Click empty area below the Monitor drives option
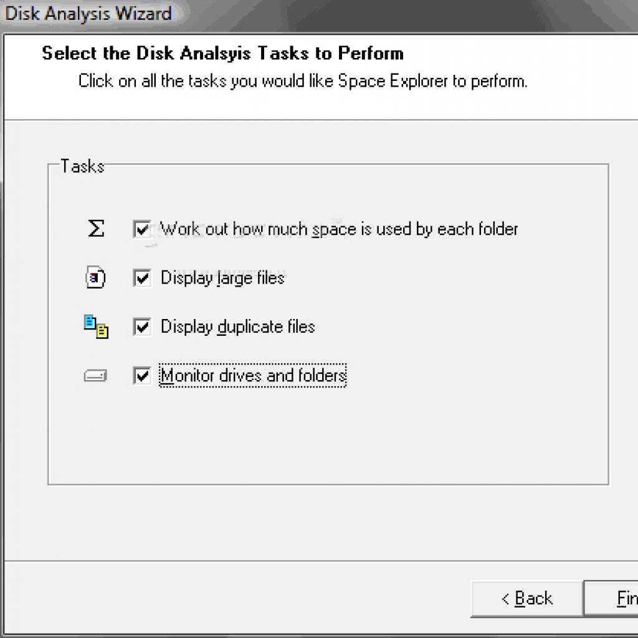638x638 pixels. [x=328, y=436]
